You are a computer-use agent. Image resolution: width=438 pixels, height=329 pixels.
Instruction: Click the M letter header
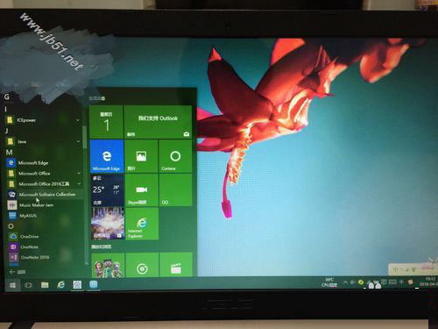click(x=9, y=152)
